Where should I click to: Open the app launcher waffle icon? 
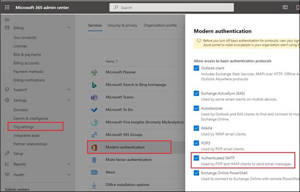(x=7, y=8)
